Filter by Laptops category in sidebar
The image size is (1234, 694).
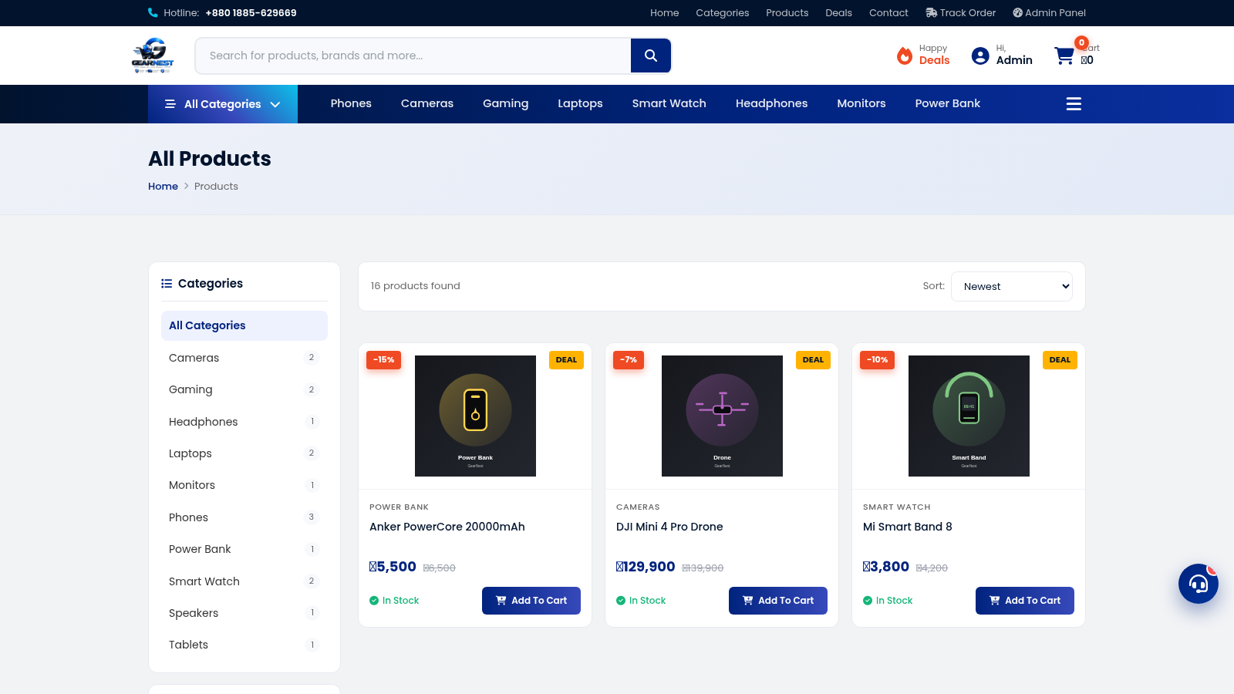244,453
